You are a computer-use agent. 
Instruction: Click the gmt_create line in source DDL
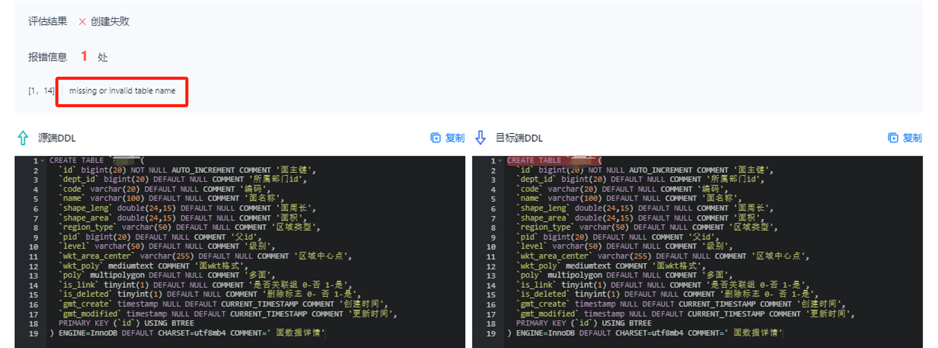223,304
